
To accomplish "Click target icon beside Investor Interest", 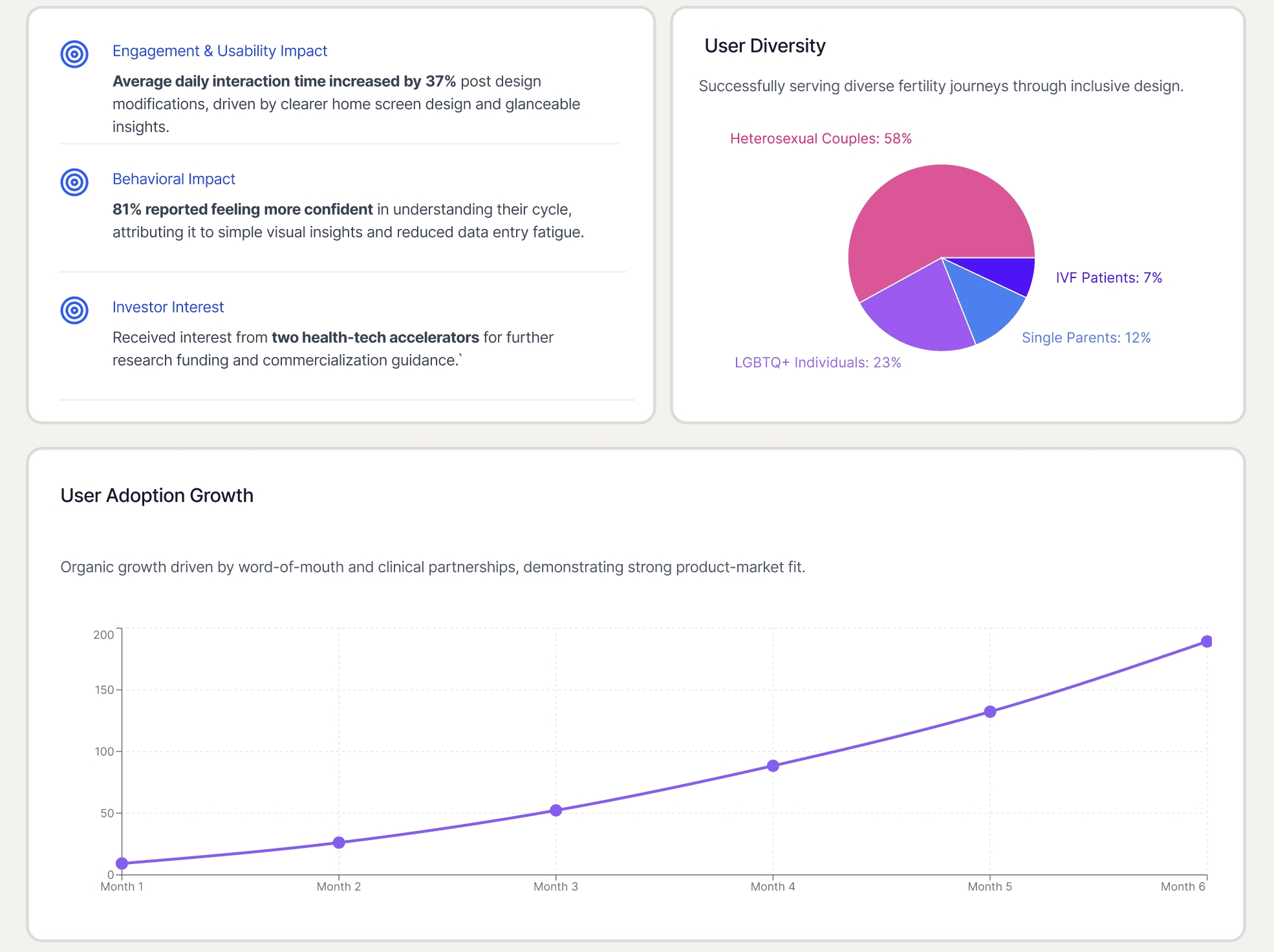I will coord(74,310).
